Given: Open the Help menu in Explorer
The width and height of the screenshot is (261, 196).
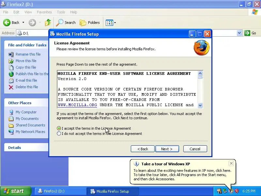Looking at the screenshot, I should point(73,12).
